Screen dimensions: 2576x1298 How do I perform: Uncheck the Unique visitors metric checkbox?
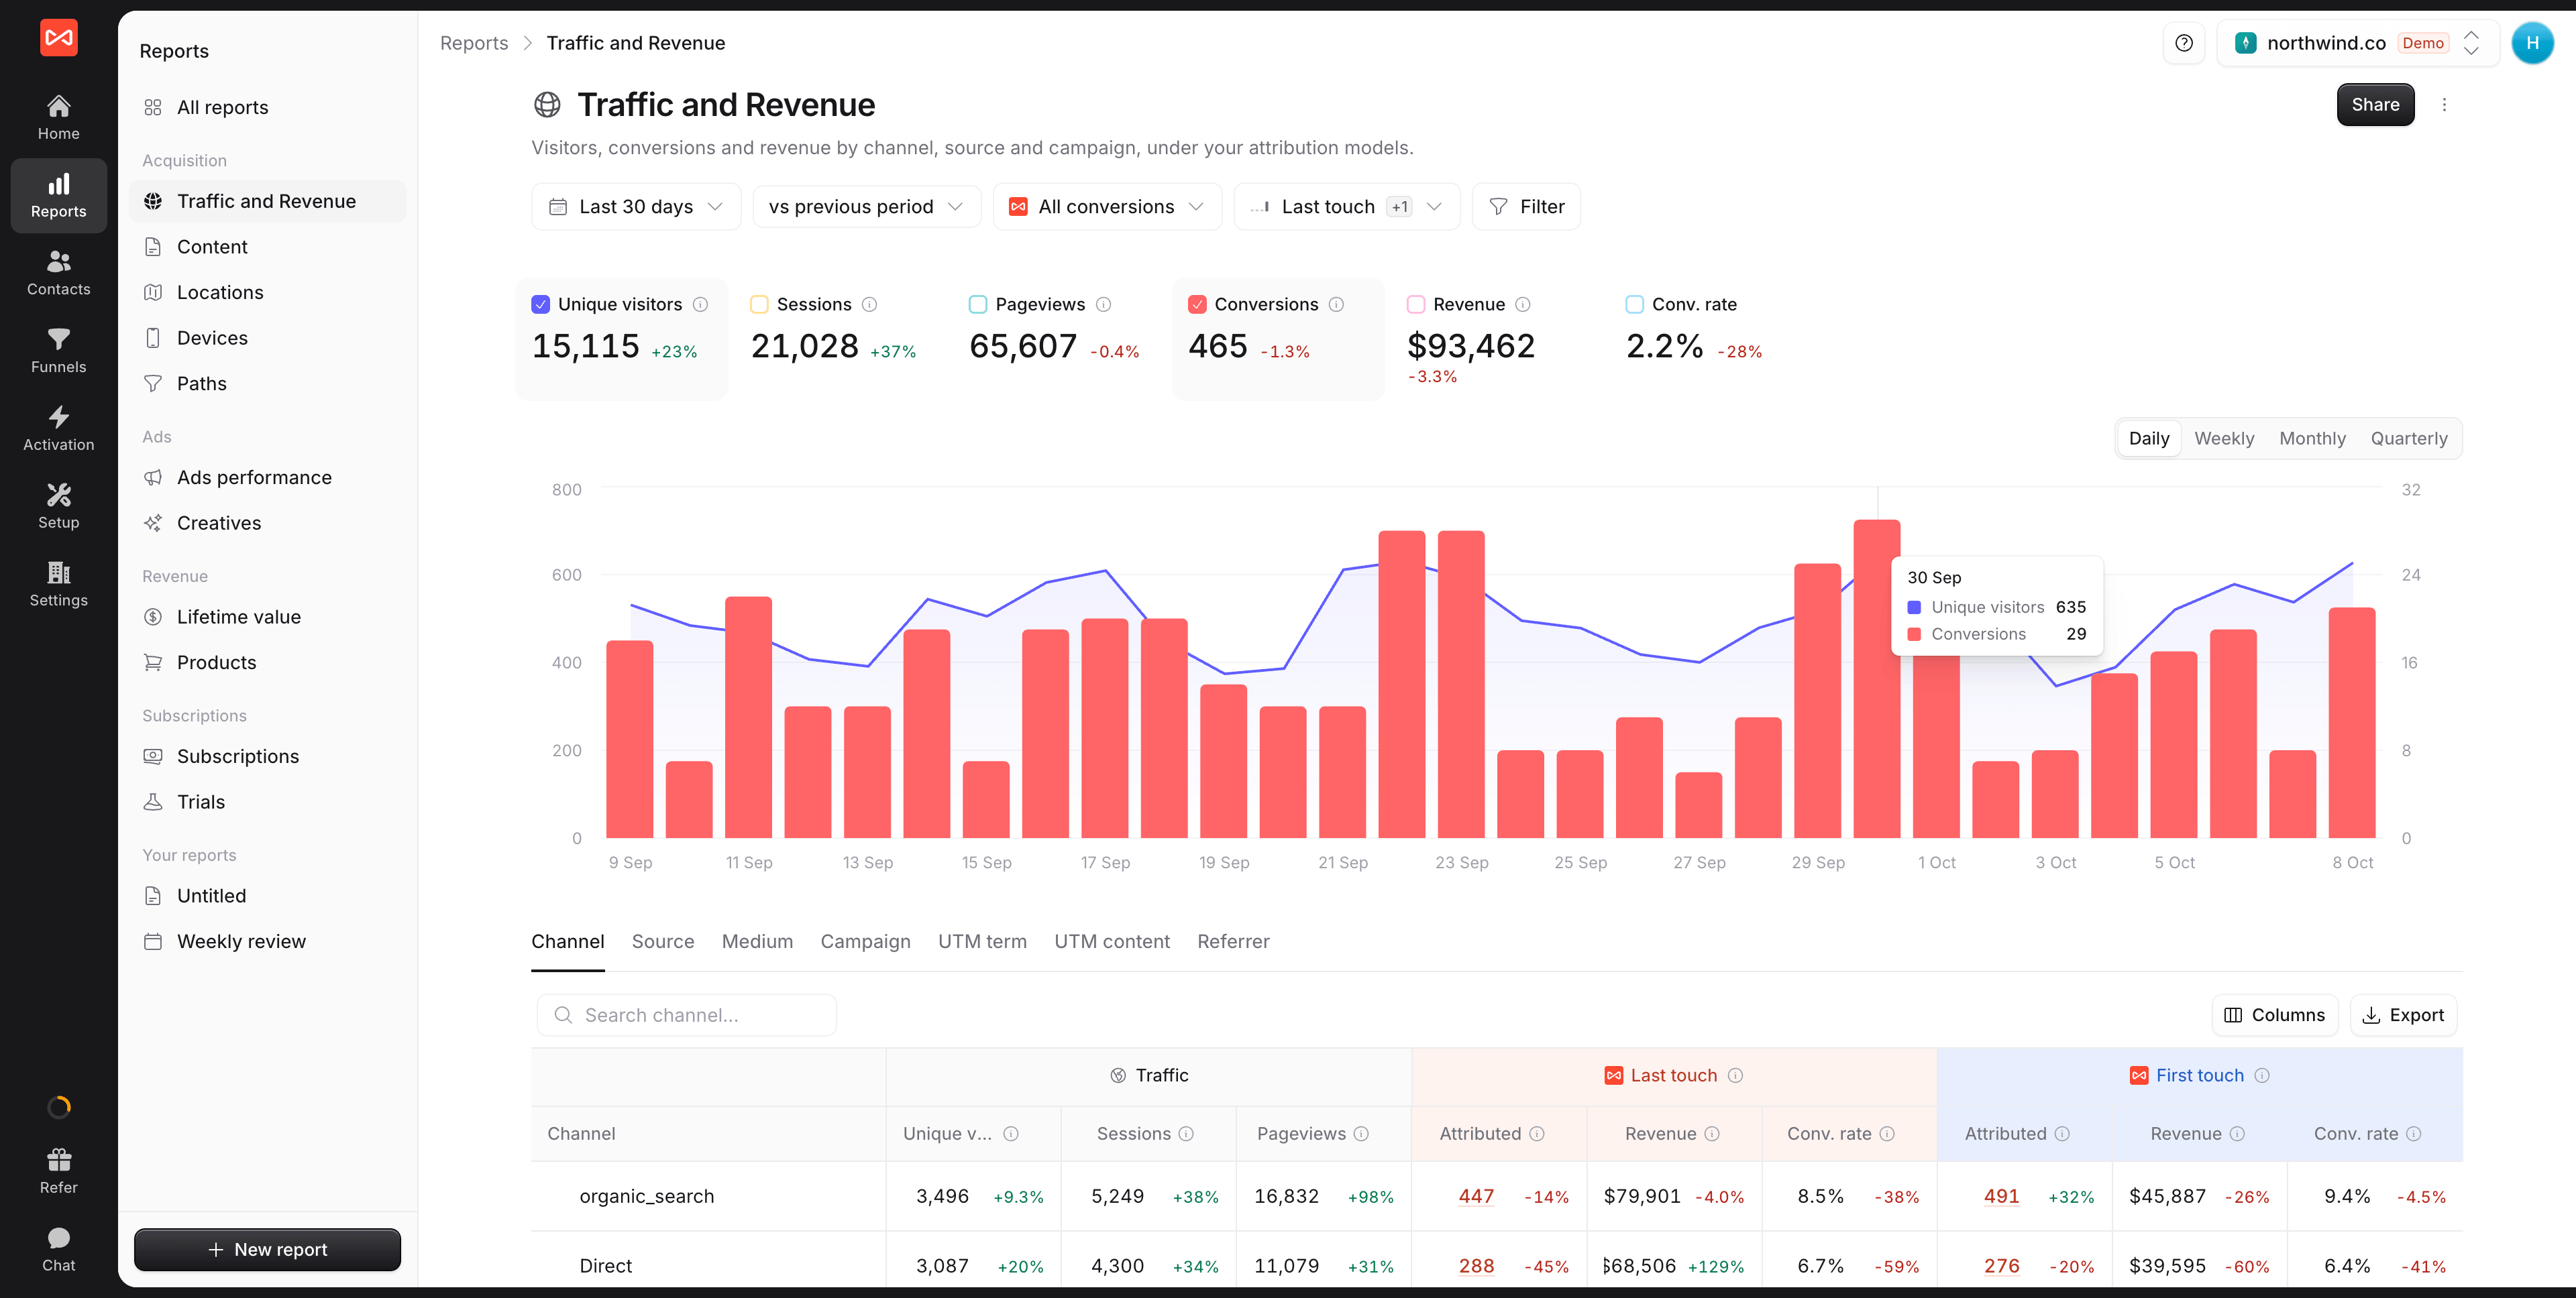coord(540,305)
